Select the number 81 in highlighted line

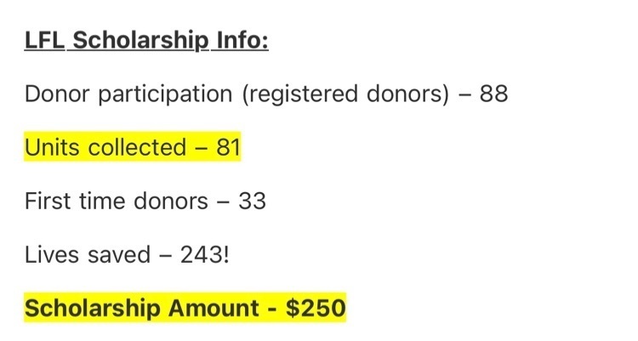(228, 147)
